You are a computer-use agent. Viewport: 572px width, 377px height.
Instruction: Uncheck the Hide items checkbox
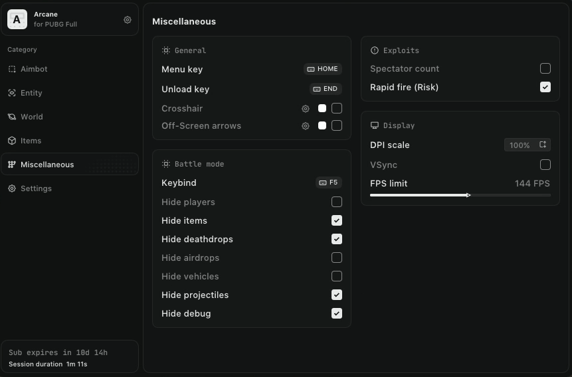click(x=337, y=220)
